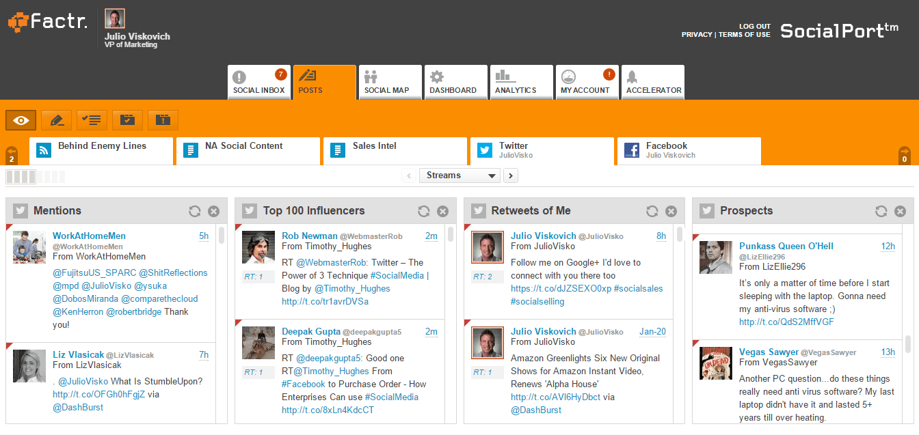Viewport: 919px width, 435px height.
Task: Click the pencil compose post icon
Action: tap(57, 120)
